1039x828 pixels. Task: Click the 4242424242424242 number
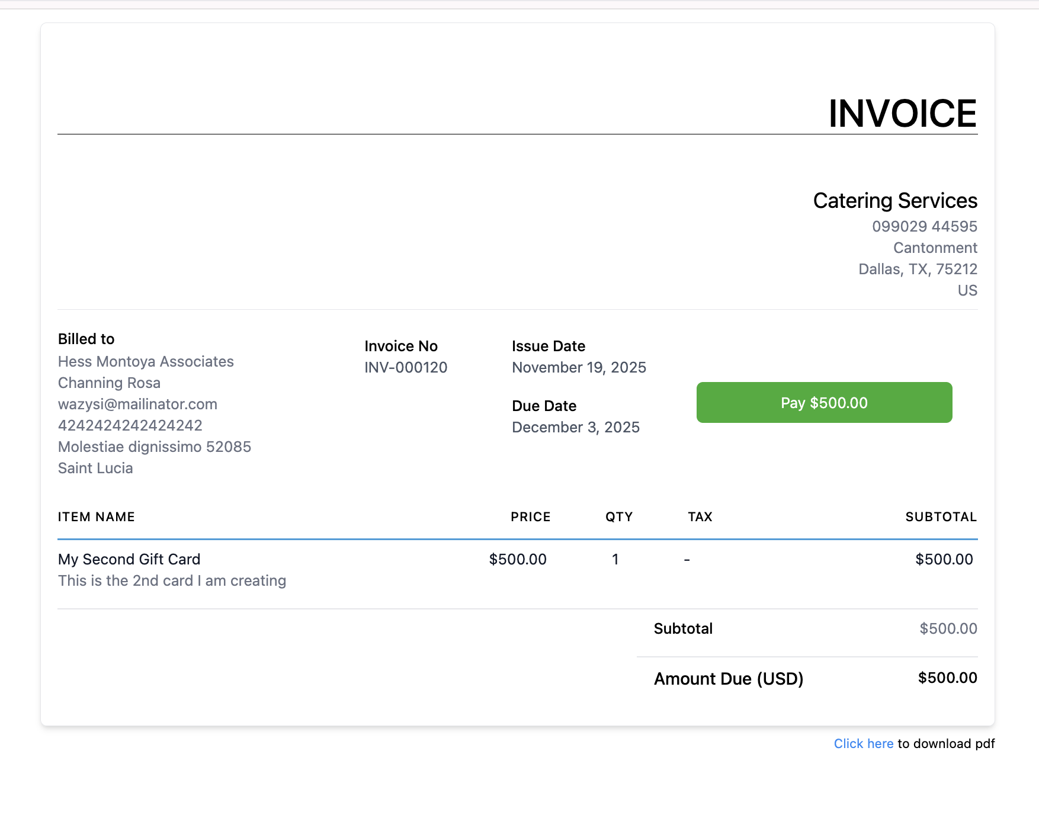click(130, 425)
